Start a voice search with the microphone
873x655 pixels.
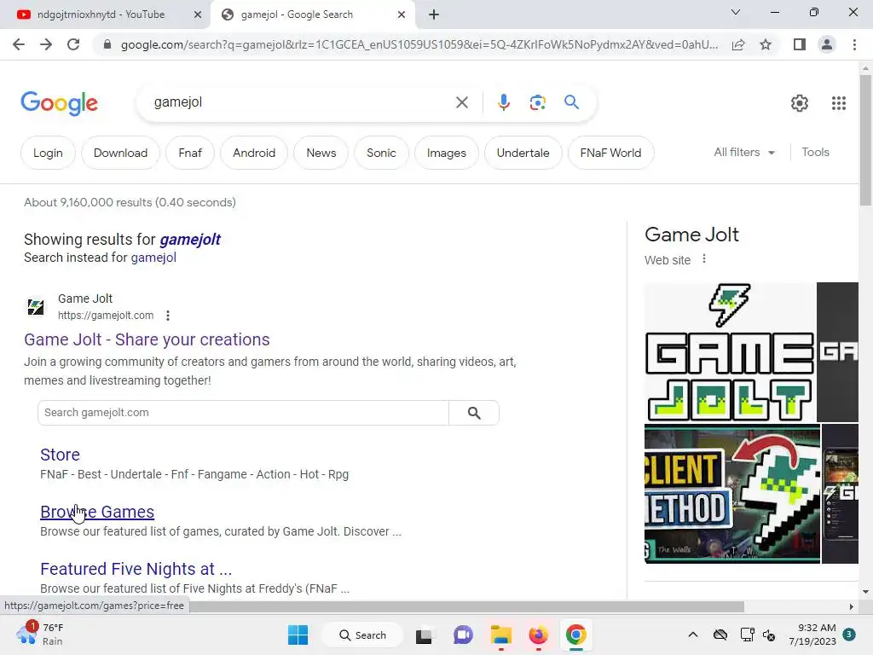point(503,102)
